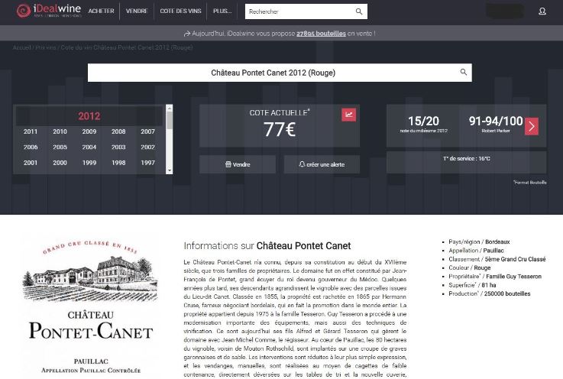Go to Accueil breadcrumb
Viewport: 563px width, 379px height.
(x=21, y=47)
